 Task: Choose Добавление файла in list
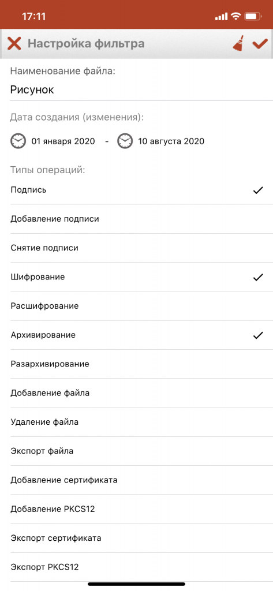pyautogui.click(x=136, y=393)
